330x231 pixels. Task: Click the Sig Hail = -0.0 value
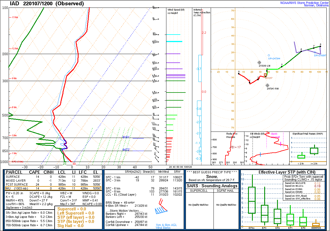pos(71,226)
